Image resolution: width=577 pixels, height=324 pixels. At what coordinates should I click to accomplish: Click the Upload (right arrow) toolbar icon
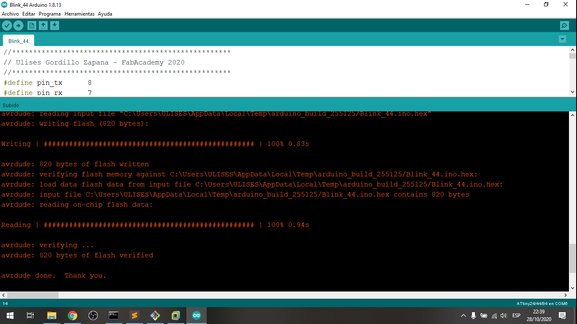coord(18,26)
